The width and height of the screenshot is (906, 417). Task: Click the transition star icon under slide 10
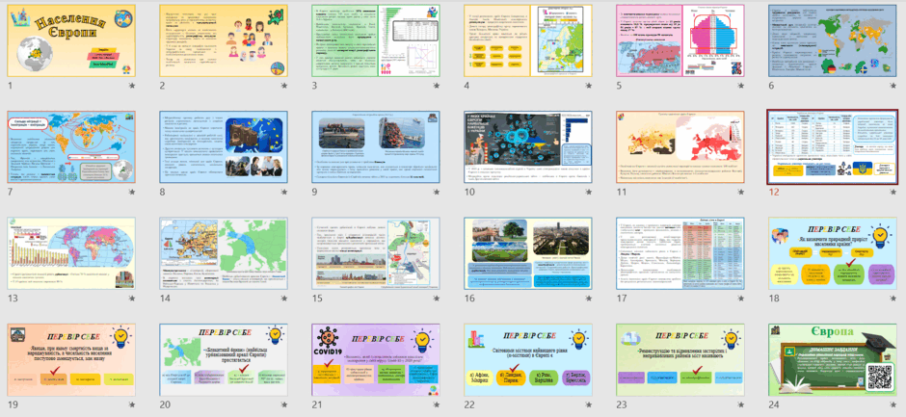click(588, 192)
